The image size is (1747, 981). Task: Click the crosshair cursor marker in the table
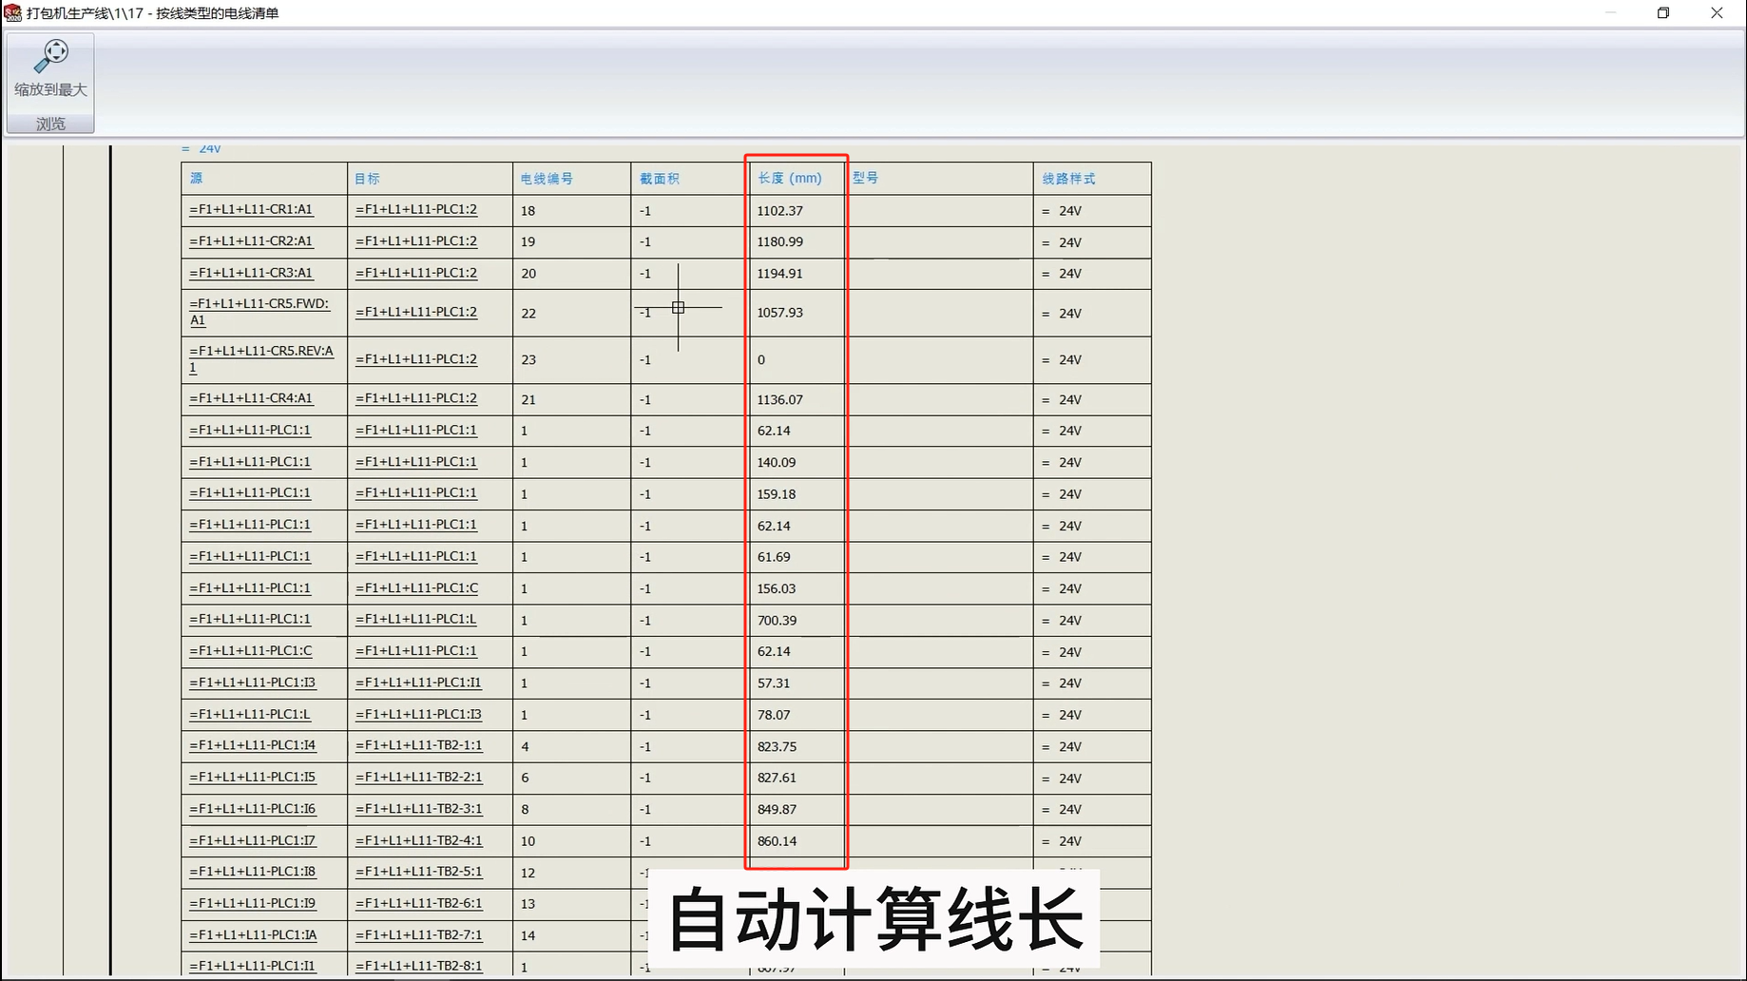point(679,307)
